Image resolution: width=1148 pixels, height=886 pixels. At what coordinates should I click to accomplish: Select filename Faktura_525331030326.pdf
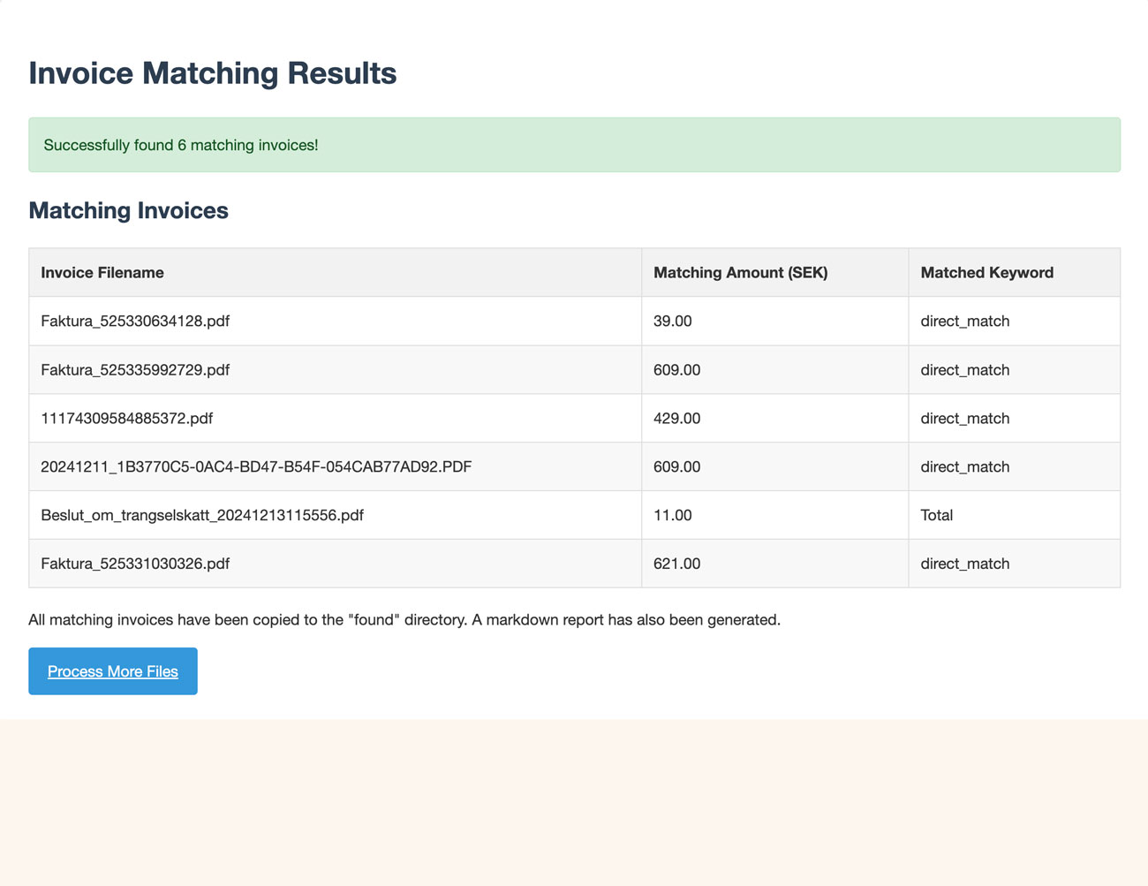(135, 564)
